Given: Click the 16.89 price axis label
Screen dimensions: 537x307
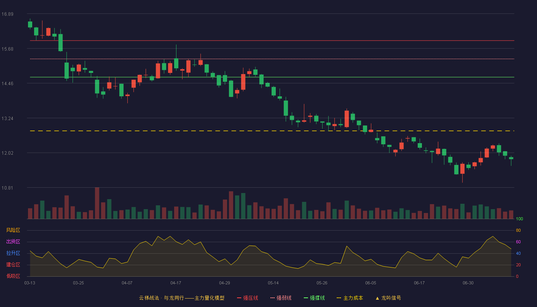Looking at the screenshot, I should click(7, 14).
